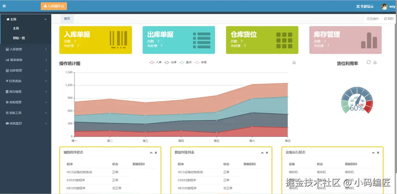Viewport: 397px width, 194px height.
Task: Switch to the 首页 tab
Action: 67,19
